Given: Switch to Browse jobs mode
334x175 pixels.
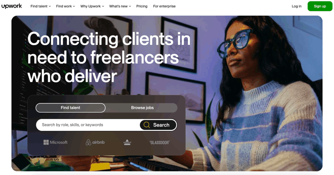Looking at the screenshot, I should [x=142, y=108].
